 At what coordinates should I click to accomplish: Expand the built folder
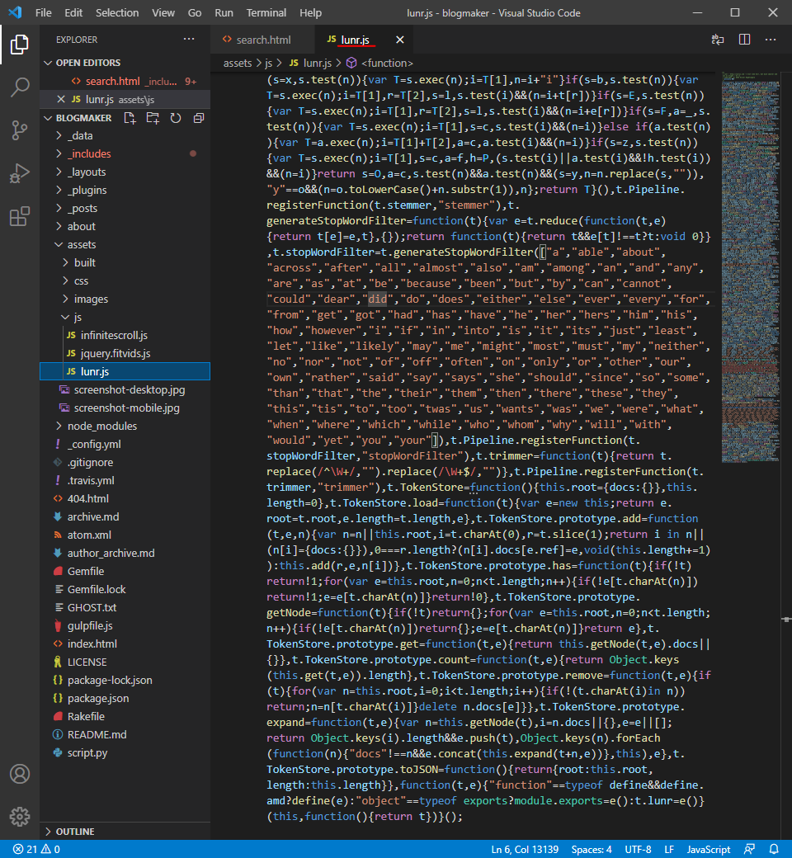pos(125,262)
